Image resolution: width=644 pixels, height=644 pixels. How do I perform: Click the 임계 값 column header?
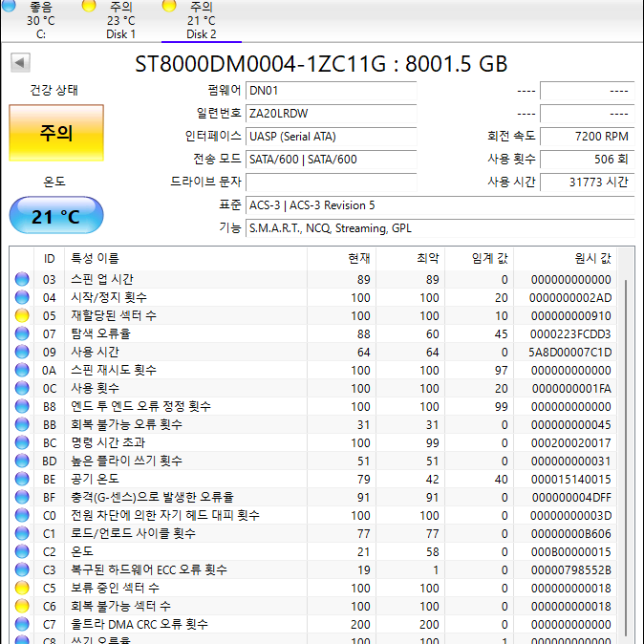pyautogui.click(x=480, y=258)
